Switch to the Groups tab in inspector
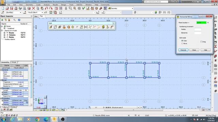Viewport: 218px width, 122px height. coord(14,62)
